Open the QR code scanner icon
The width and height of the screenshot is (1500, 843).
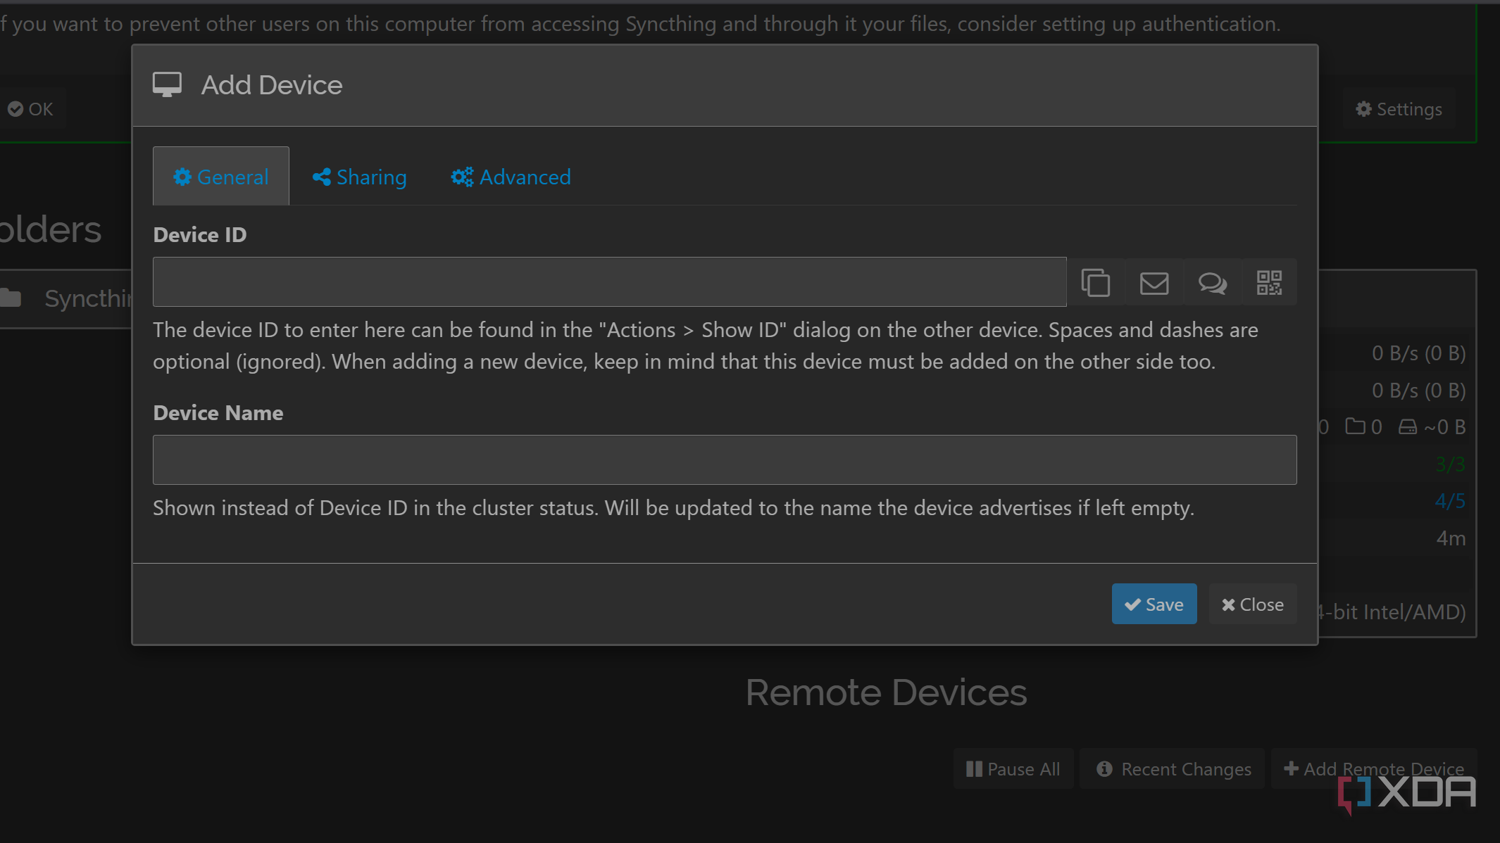tap(1270, 282)
